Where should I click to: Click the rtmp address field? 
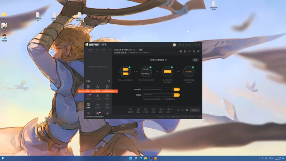158,89
